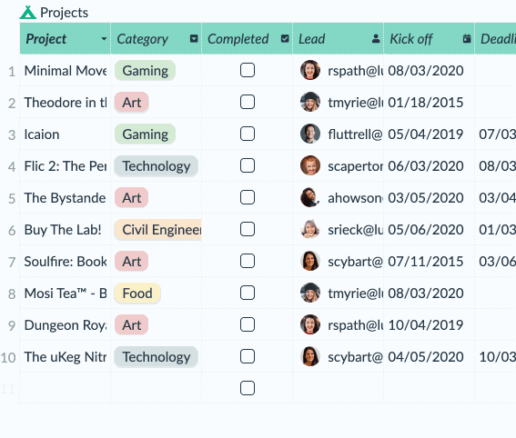Tick the Completed checkbox in empty row 11
Viewport: 516px width, 438px height.
(248, 388)
